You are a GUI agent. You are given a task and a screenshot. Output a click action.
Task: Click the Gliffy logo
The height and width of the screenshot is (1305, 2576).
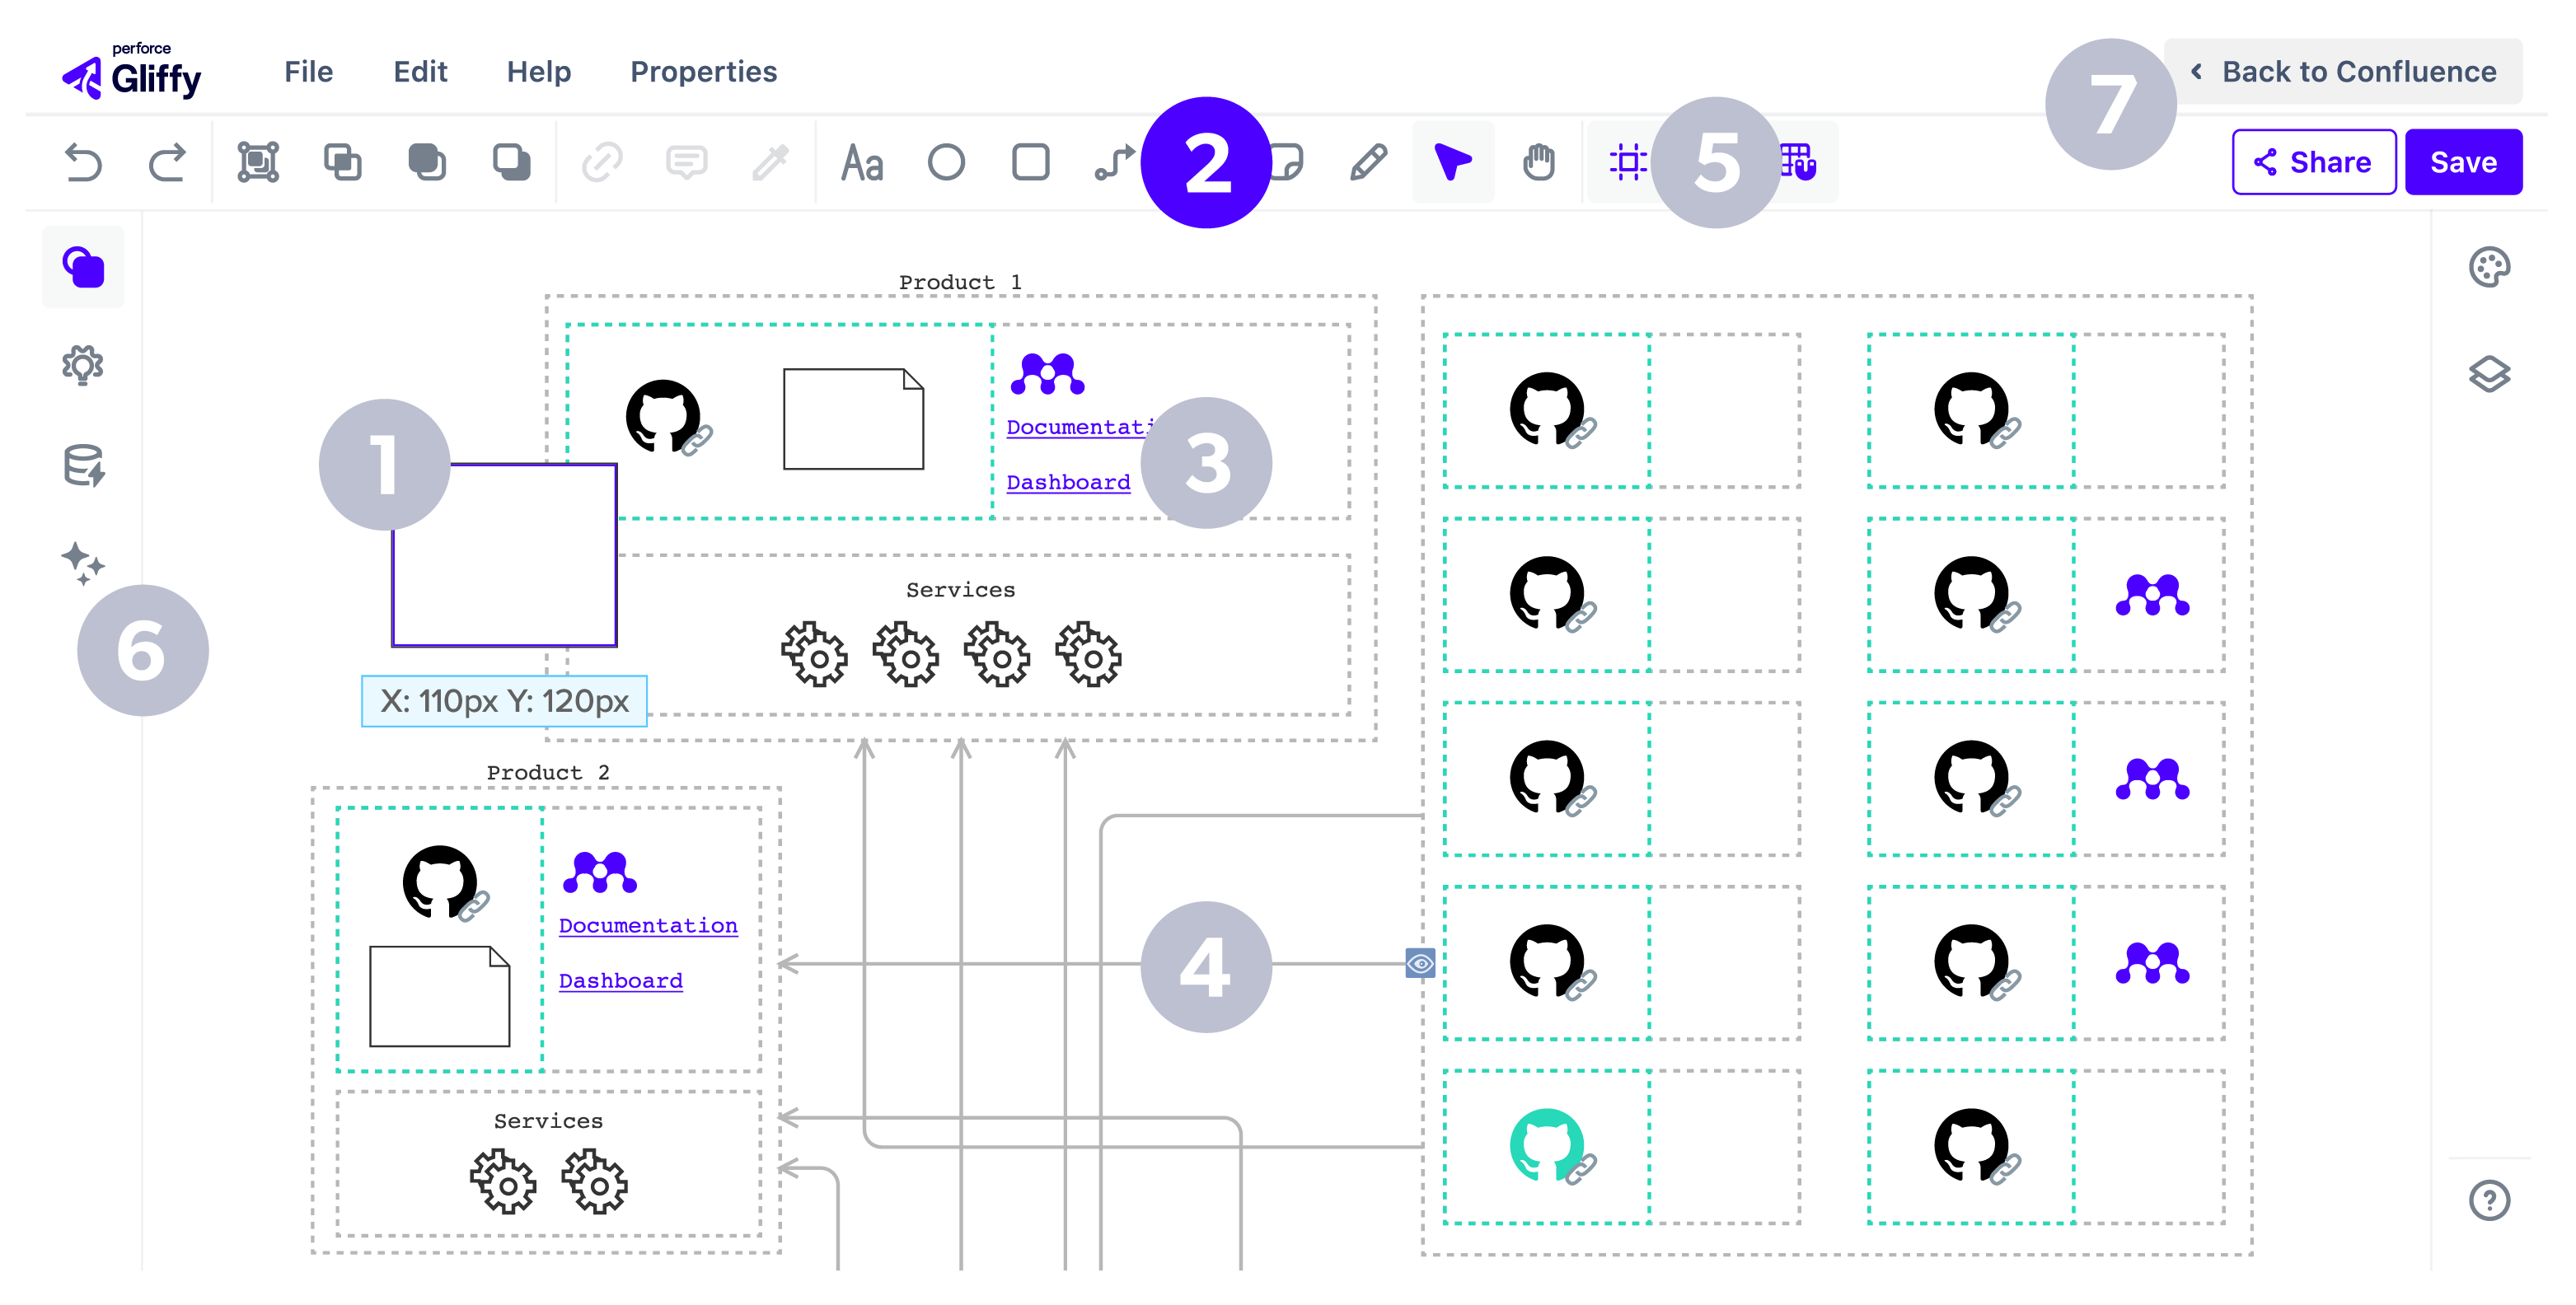coord(132,72)
